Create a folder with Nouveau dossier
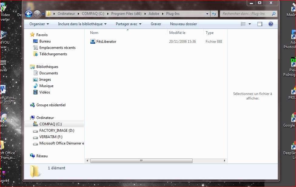 [x=183, y=24]
